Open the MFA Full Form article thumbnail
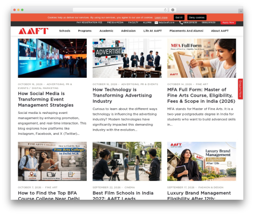Viewport: 254px width, 215px height. point(202,58)
